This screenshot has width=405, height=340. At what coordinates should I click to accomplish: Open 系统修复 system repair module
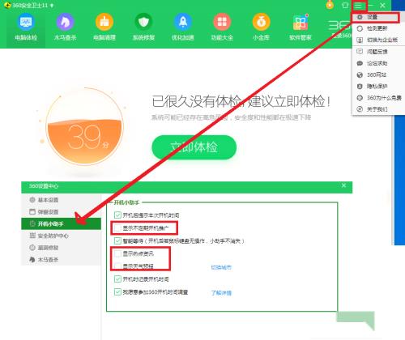point(143,28)
